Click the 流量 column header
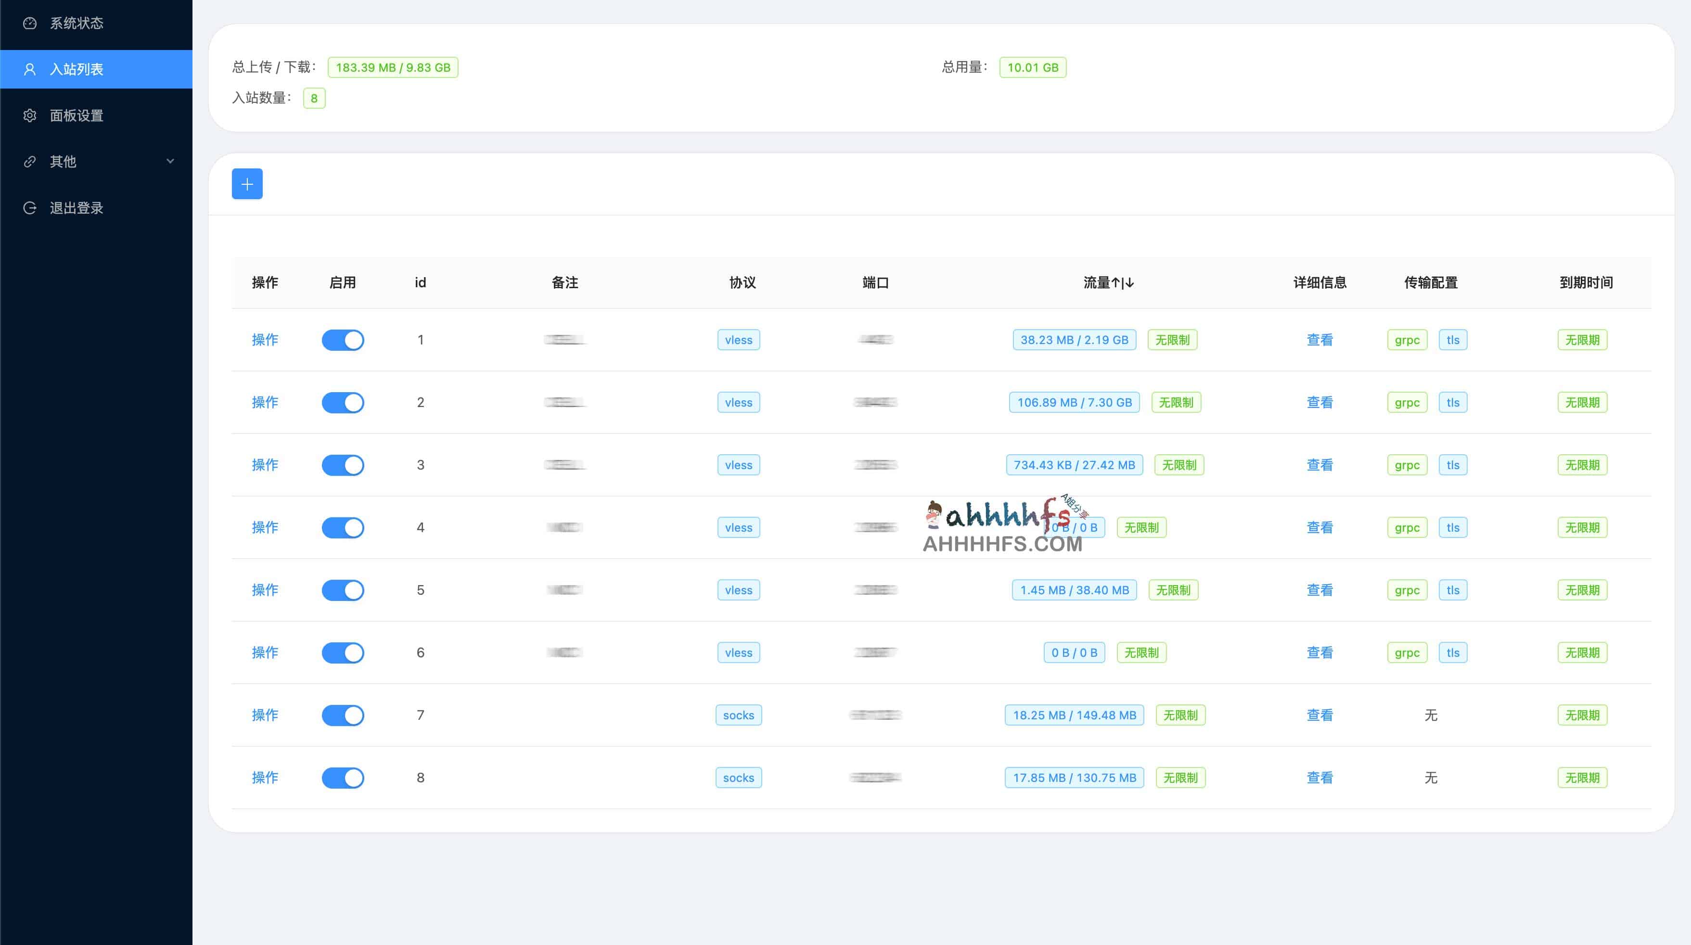 click(1108, 283)
